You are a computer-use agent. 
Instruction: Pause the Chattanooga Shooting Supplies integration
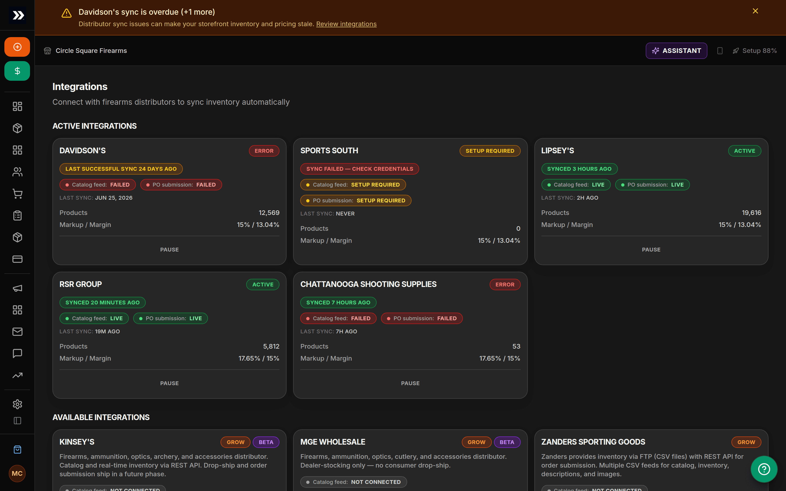pos(410,383)
